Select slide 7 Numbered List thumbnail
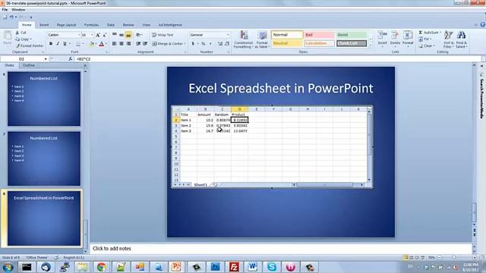This screenshot has height=273, width=486. pos(44,158)
